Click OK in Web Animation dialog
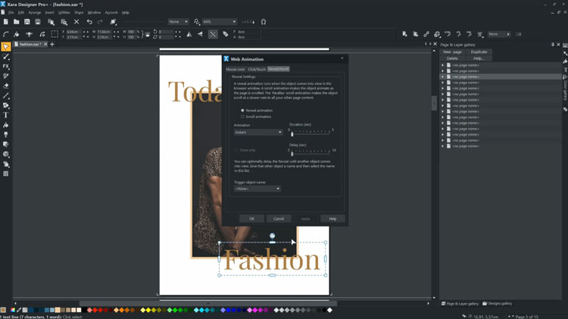568x319 pixels. click(x=251, y=218)
